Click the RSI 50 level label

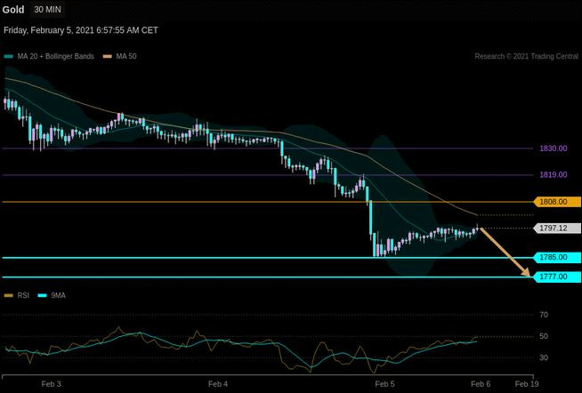tap(544, 336)
